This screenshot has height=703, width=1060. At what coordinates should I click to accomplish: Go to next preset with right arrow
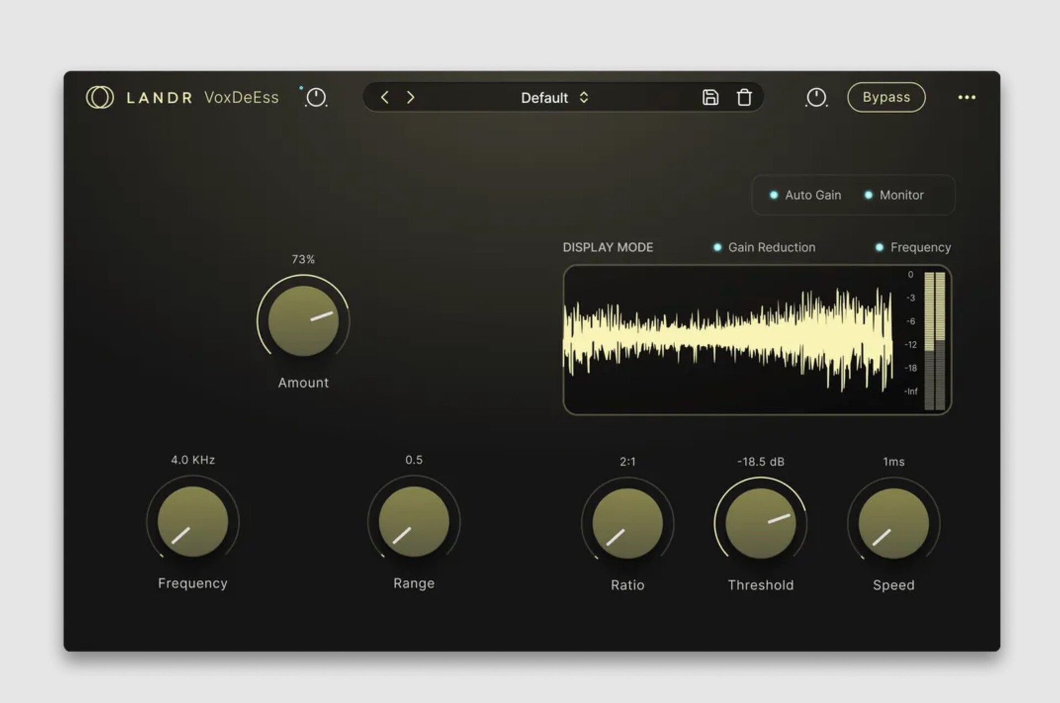pos(410,98)
